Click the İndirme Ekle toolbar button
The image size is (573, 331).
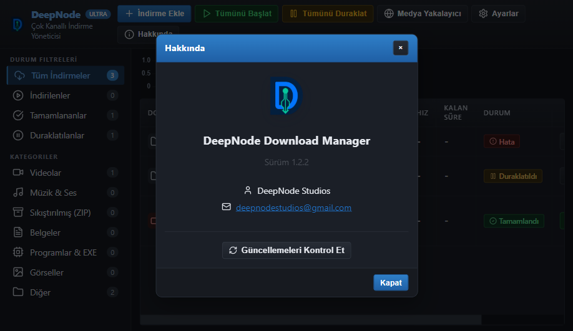click(154, 14)
